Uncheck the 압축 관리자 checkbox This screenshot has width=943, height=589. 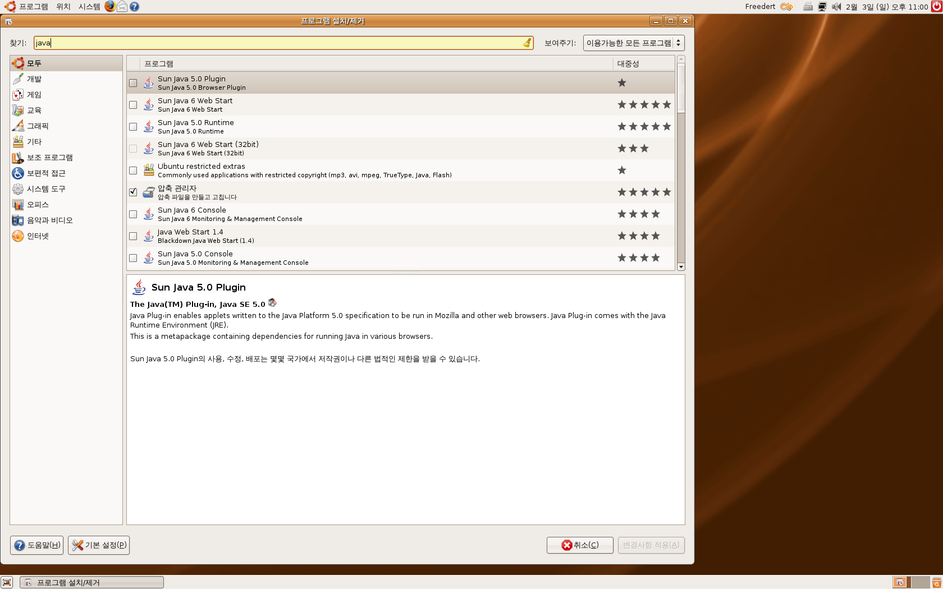[133, 192]
